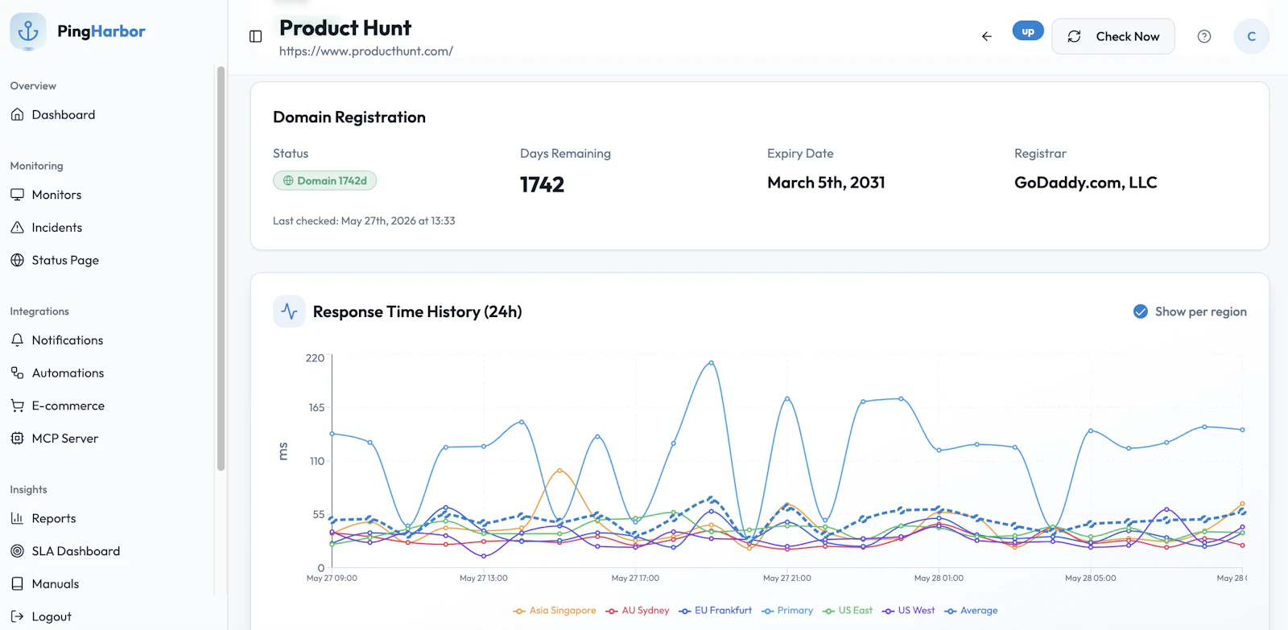
Task: Click the sidebar vertical scrollbar
Action: tap(221, 269)
